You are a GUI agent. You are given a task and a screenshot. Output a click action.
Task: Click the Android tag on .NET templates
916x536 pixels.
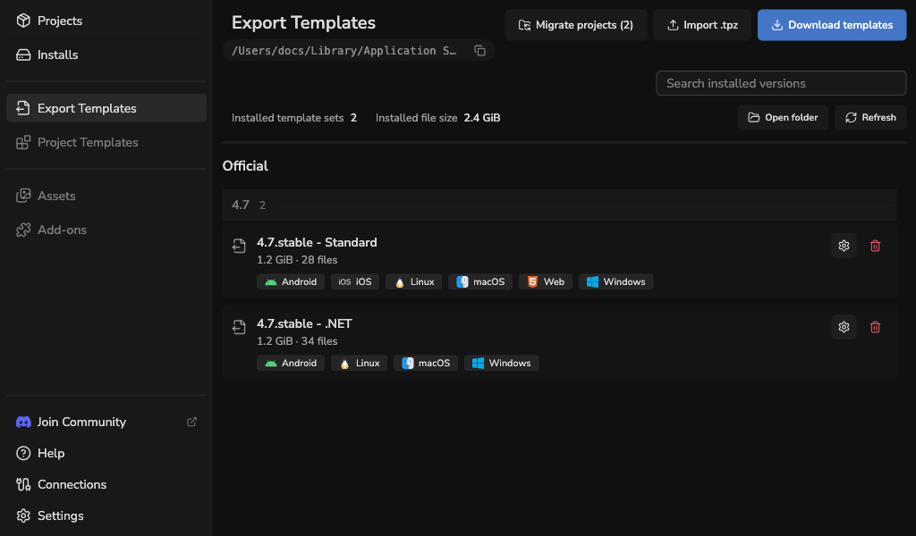click(x=291, y=364)
